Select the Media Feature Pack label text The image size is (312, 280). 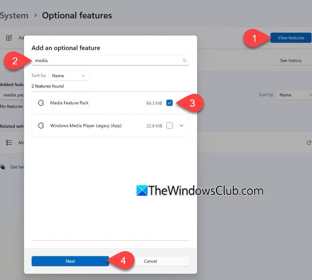(x=69, y=103)
